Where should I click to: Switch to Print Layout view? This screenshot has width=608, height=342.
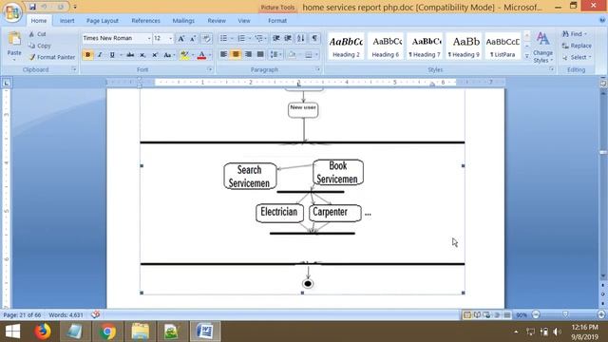[x=467, y=314]
